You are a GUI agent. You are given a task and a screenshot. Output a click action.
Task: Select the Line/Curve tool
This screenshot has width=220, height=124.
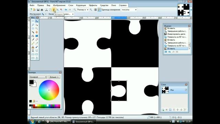[37, 51]
